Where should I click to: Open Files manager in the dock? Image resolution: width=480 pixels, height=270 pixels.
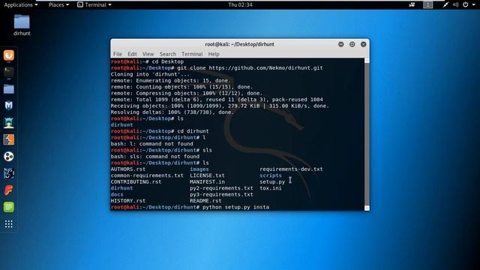[x=8, y=89]
